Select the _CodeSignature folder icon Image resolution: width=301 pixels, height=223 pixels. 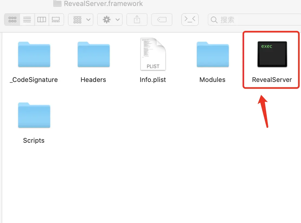[34, 55]
